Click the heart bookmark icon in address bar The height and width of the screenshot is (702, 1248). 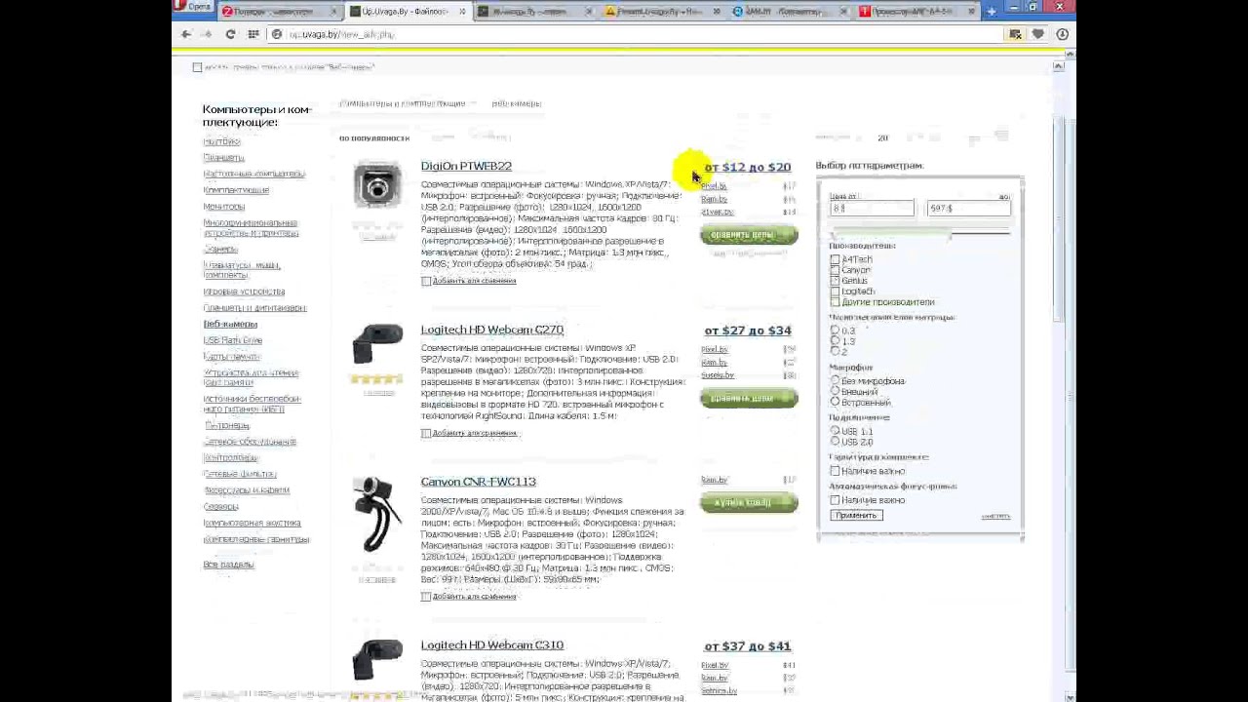tap(1037, 34)
